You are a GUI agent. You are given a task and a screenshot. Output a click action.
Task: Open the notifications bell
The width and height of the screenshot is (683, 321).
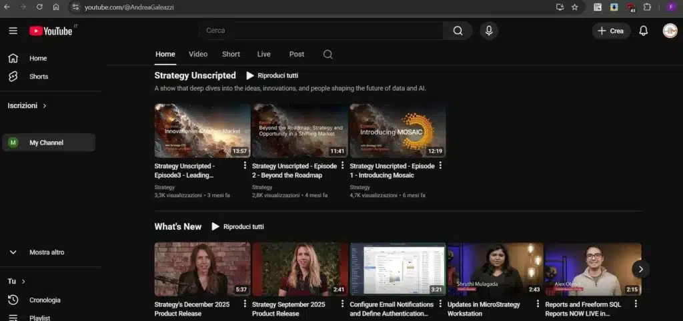(643, 31)
